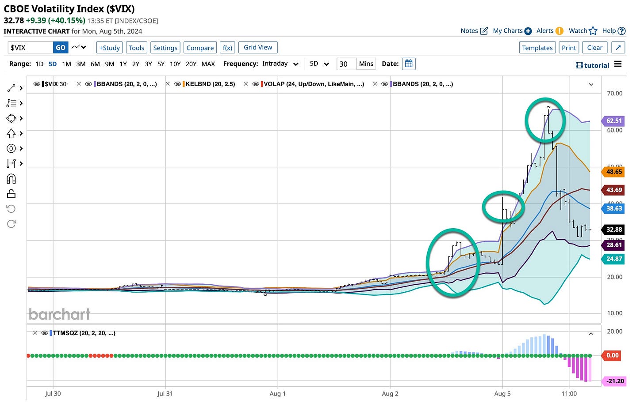
Task: Toggle the magnet snap tool
Action: [x=11, y=179]
